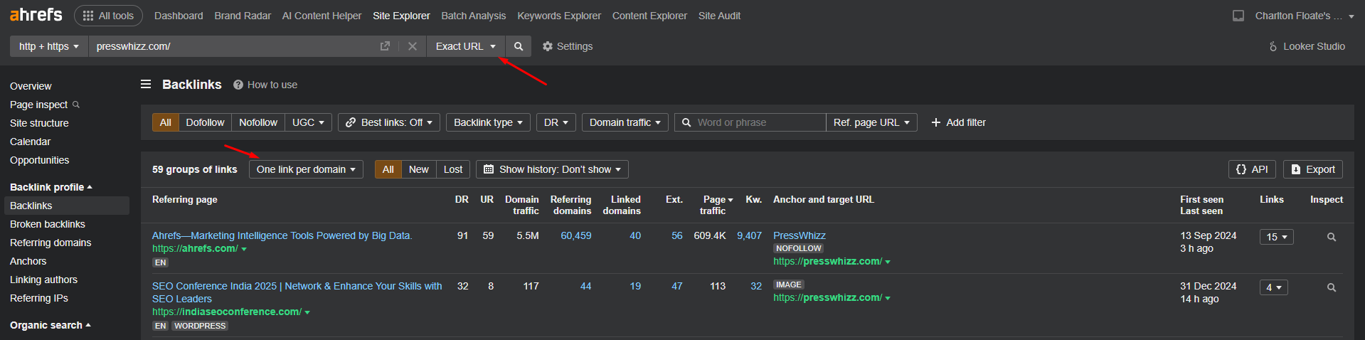Toggle the hamburger sidebar menu icon
Viewport: 1365px width, 340px height.
(x=146, y=85)
